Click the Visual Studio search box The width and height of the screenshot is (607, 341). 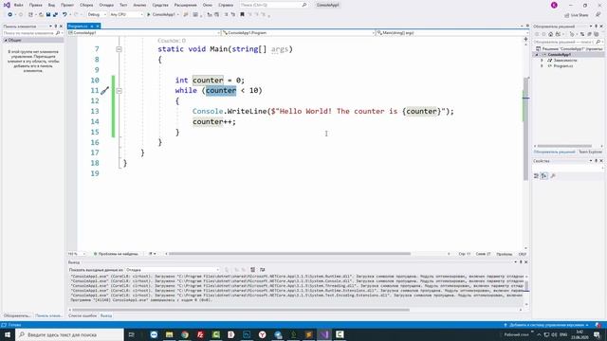pos(273,5)
